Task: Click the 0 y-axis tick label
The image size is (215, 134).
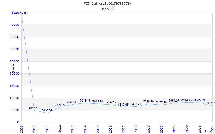Action: click(18, 122)
